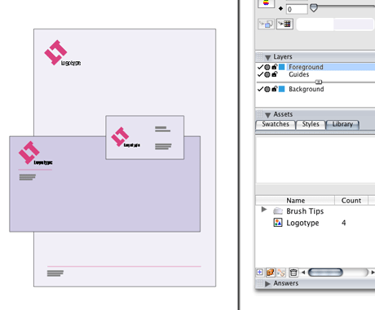Switch to the Styles tab
The height and width of the screenshot is (310, 375).
click(x=311, y=124)
